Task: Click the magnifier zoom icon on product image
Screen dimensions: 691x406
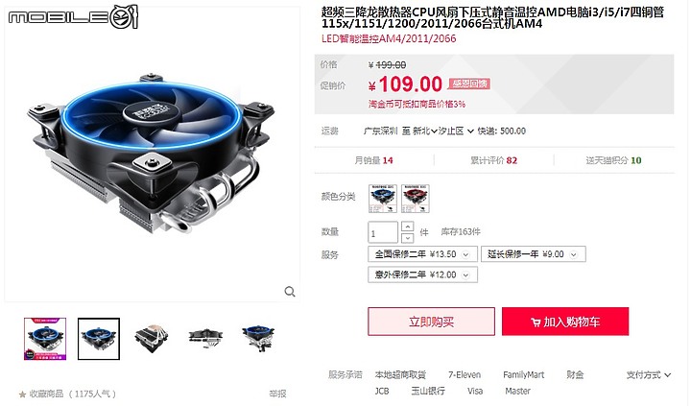Action: click(x=290, y=292)
